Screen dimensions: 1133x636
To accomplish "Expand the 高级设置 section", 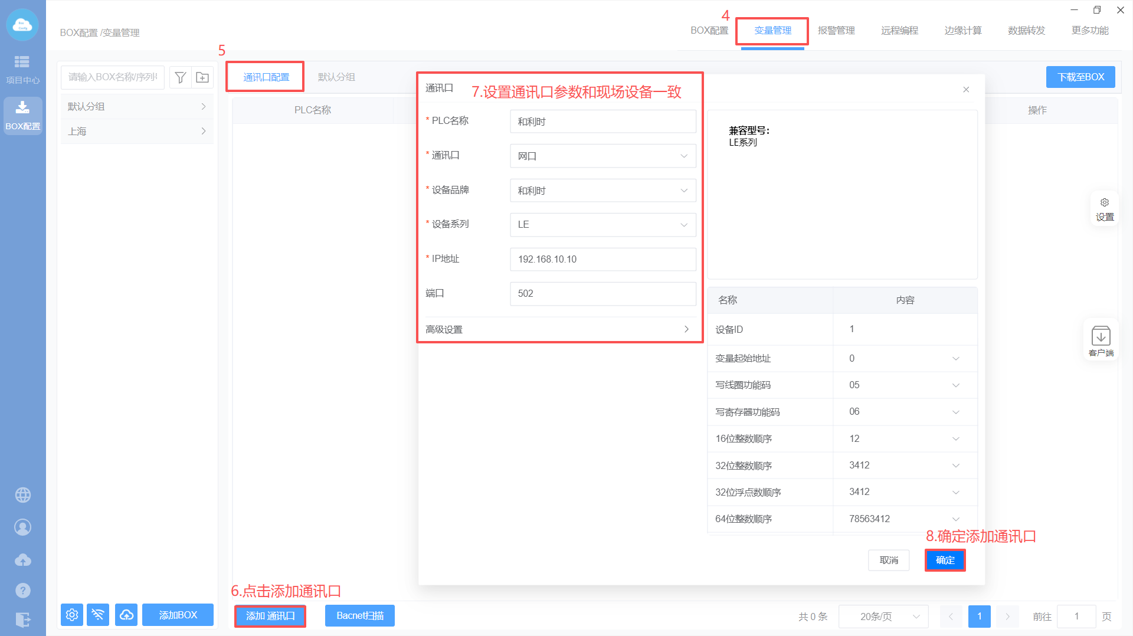I will (558, 329).
